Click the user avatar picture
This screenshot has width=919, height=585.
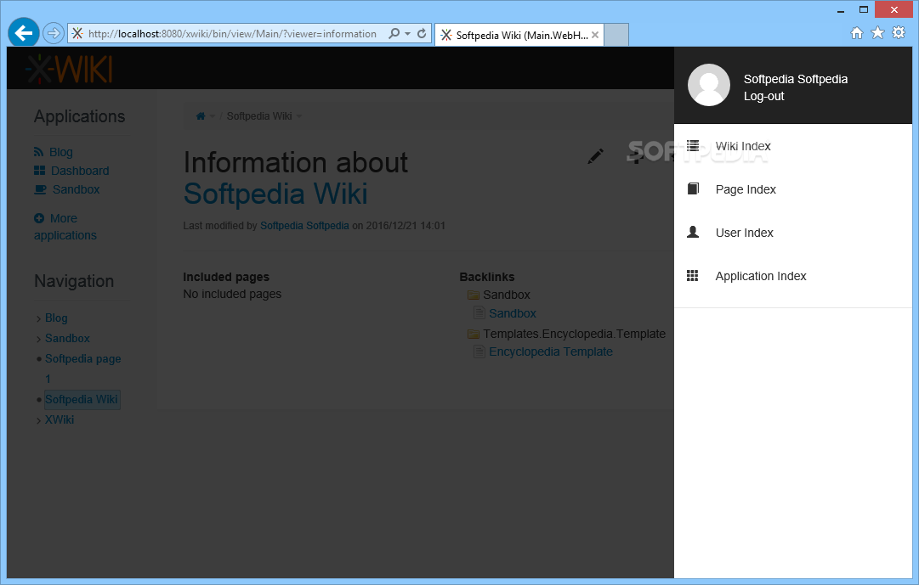pyautogui.click(x=709, y=85)
